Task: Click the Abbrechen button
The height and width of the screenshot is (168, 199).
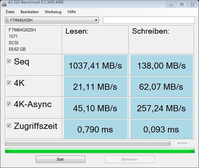Action: click(129, 159)
